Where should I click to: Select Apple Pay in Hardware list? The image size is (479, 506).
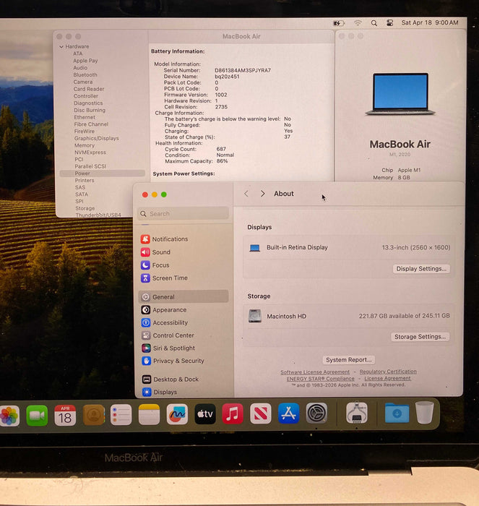85,61
